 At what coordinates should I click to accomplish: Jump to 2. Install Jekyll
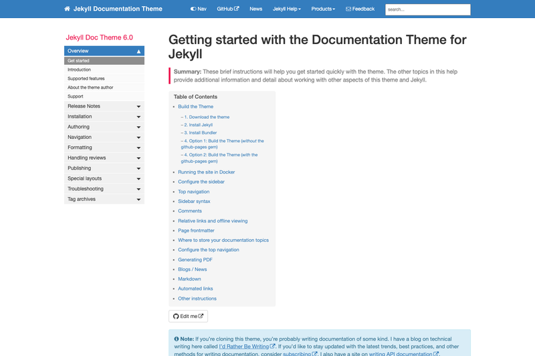point(198,125)
